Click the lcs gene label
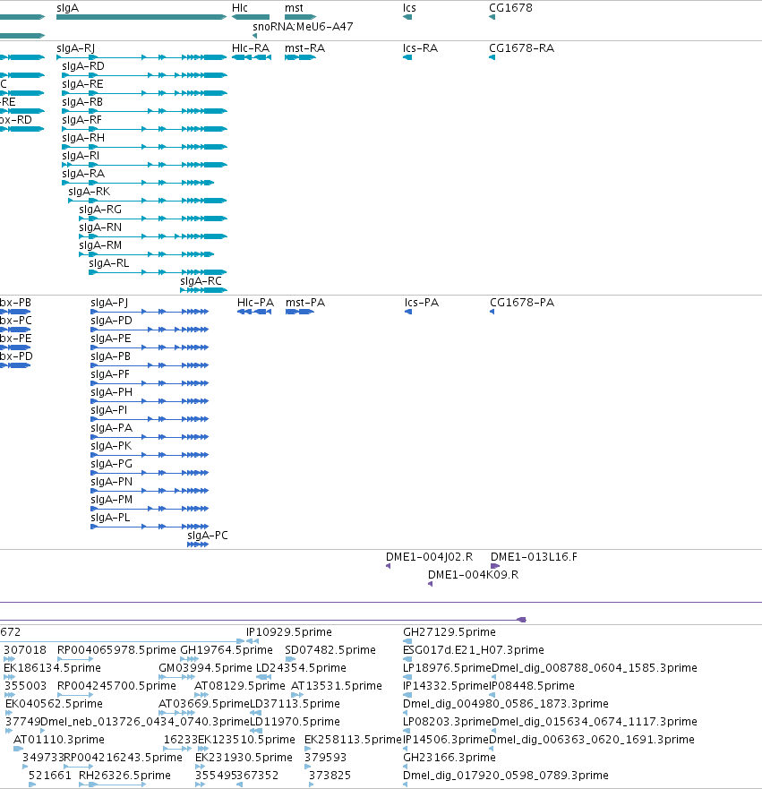This screenshot has height=789, width=762. click(409, 8)
